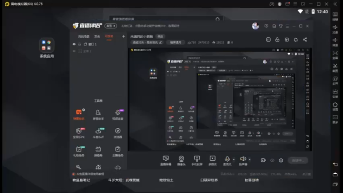Open the 口袋异世界 game shortcut
The image size is (343, 193).
tap(209, 180)
